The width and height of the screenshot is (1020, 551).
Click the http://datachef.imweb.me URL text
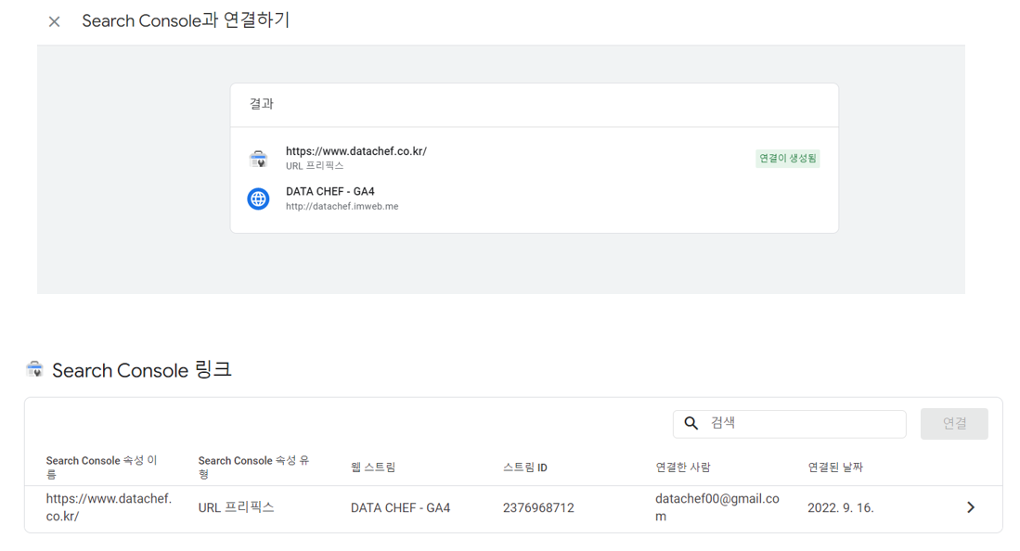[342, 207]
